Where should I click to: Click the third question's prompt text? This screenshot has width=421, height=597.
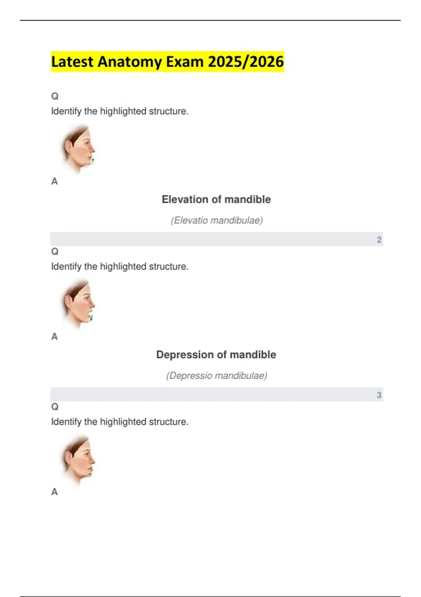coord(120,422)
